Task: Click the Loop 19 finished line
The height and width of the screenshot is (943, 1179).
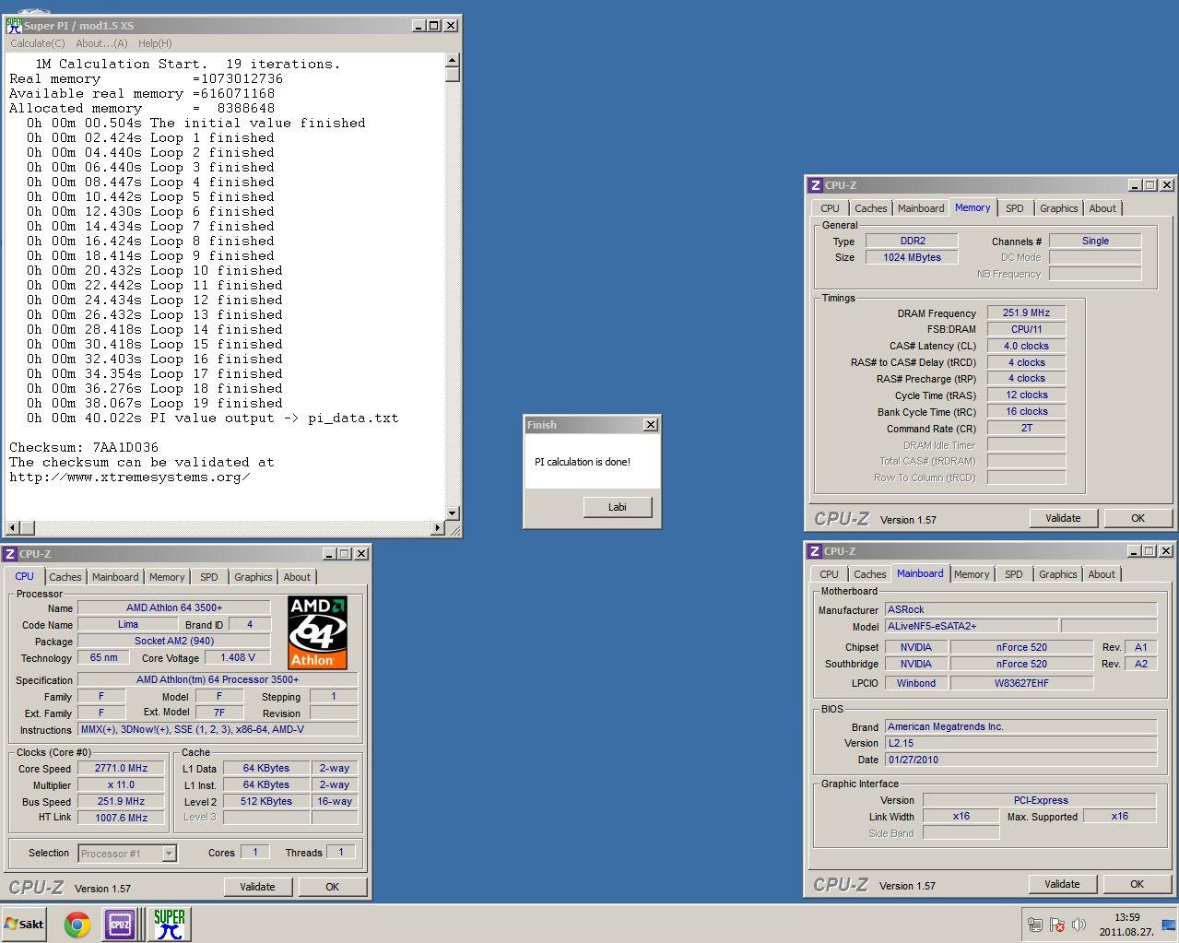Action: pyautogui.click(x=150, y=403)
